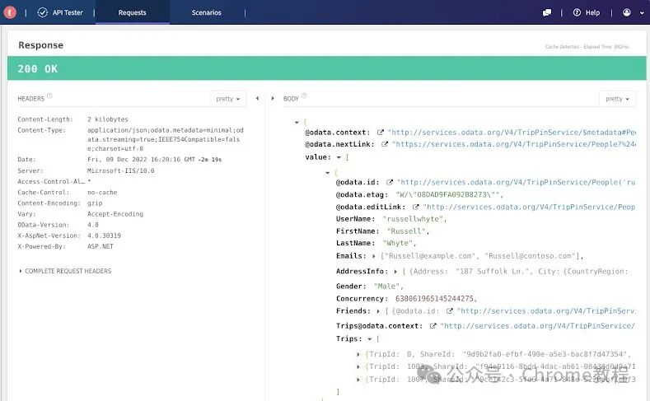Screen dimensions: 650x401
Task: Select the X-AspNet-Version value 4.0.30319
Action: pyautogui.click(x=104, y=235)
